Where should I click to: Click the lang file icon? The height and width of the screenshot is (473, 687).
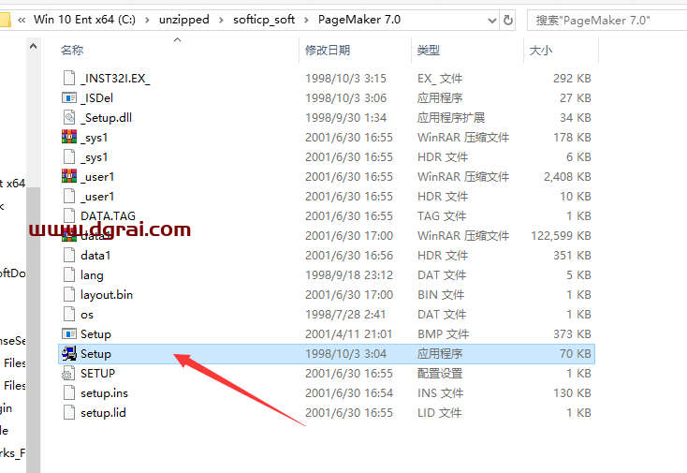(69, 274)
